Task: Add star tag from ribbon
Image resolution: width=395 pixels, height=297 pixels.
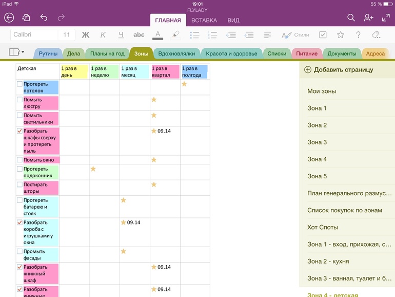Action: pyautogui.click(x=340, y=35)
